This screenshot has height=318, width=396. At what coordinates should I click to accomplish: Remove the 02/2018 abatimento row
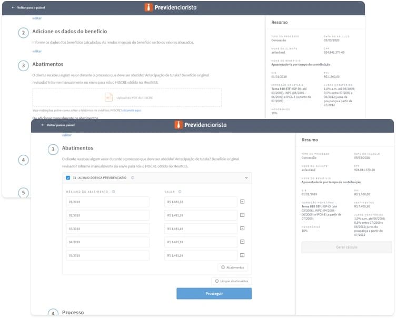(x=242, y=215)
